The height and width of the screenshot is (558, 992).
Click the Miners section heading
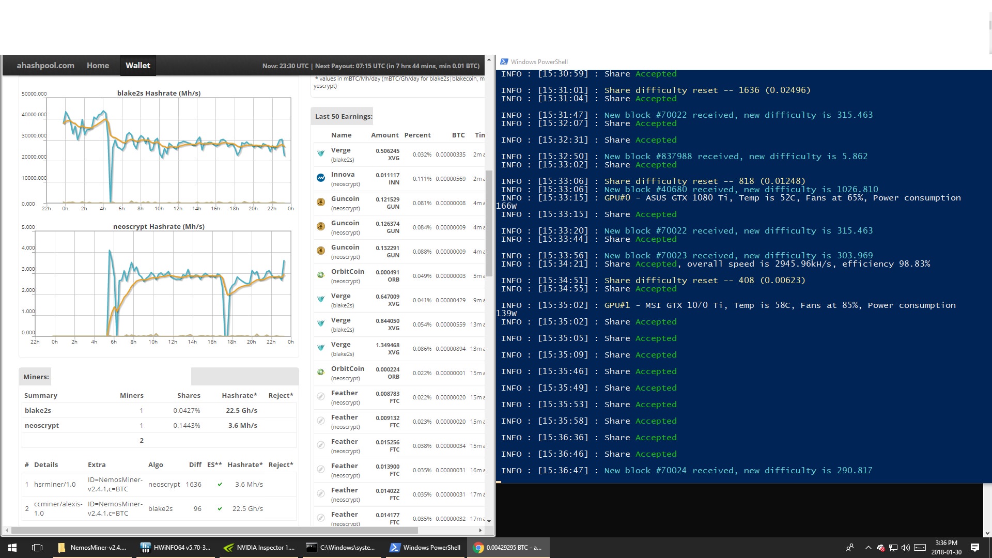[36, 377]
